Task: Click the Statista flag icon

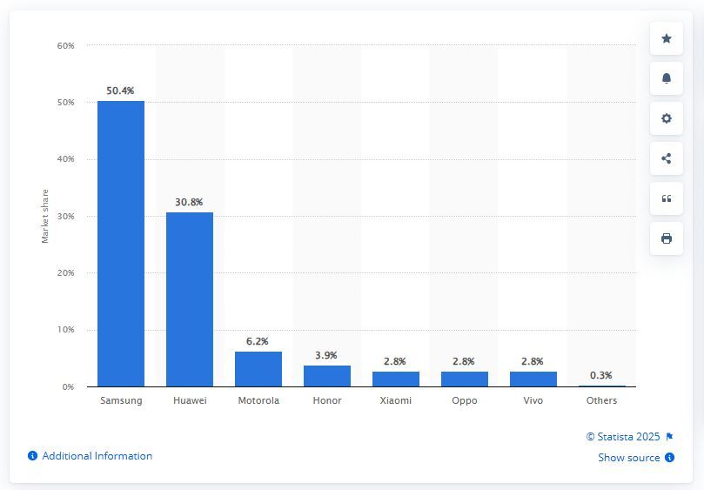Action: (x=669, y=437)
